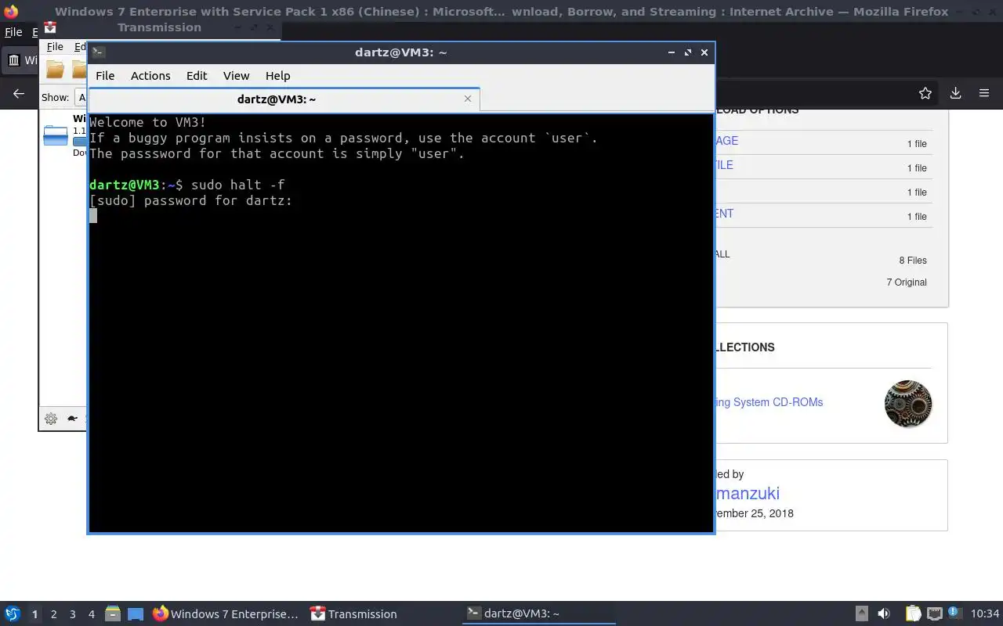Click the removable media eject tray icon
1003x626 pixels.
(861, 613)
